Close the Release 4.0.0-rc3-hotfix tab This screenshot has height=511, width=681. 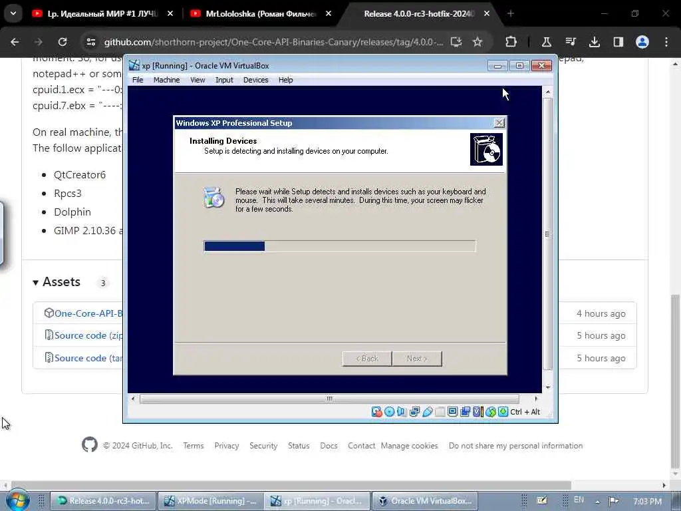point(487,14)
